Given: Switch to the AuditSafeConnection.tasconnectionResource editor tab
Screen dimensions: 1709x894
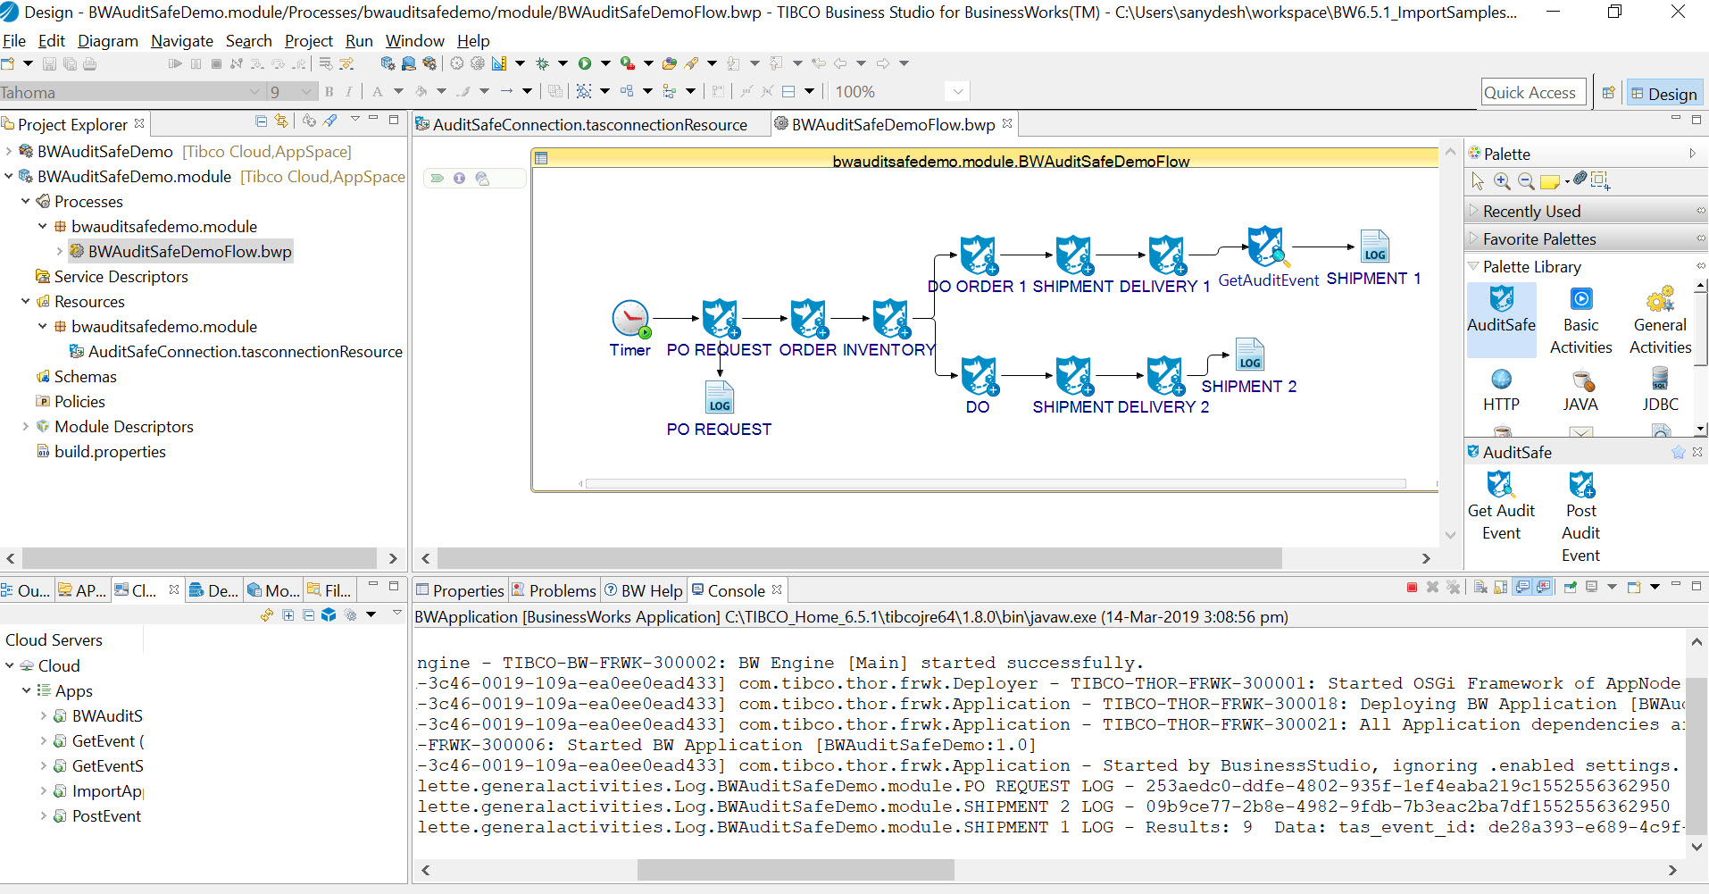Looking at the screenshot, I should coord(588,125).
